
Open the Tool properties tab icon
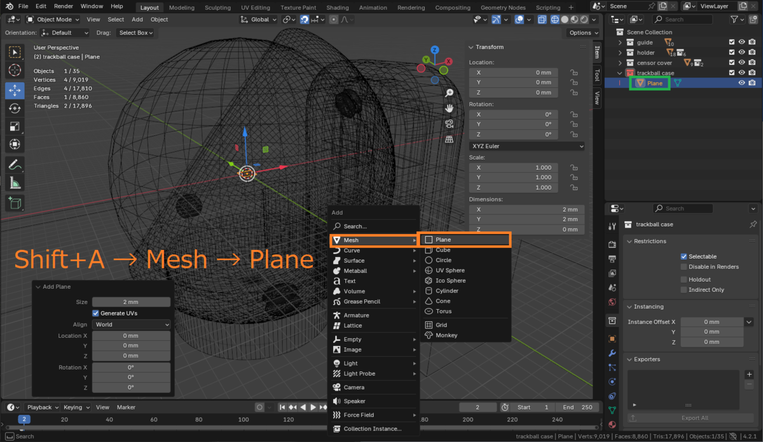point(612,226)
